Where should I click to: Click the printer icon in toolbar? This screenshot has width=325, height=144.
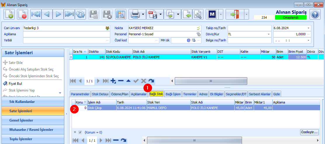[135, 14]
